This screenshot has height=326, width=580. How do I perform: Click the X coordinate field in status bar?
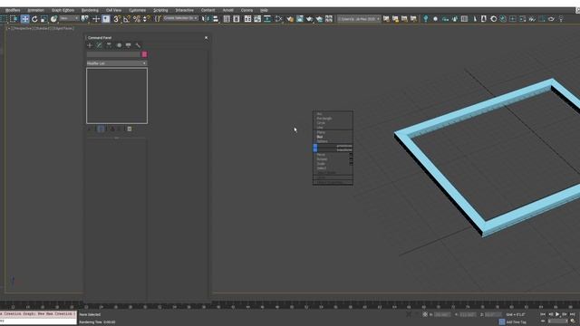pyautogui.click(x=441, y=314)
